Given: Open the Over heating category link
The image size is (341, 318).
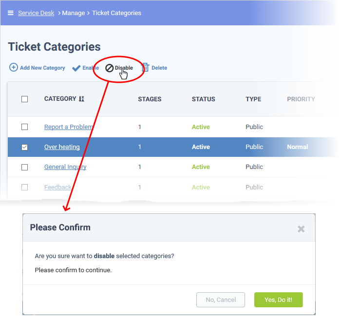Looking at the screenshot, I should coord(62,147).
